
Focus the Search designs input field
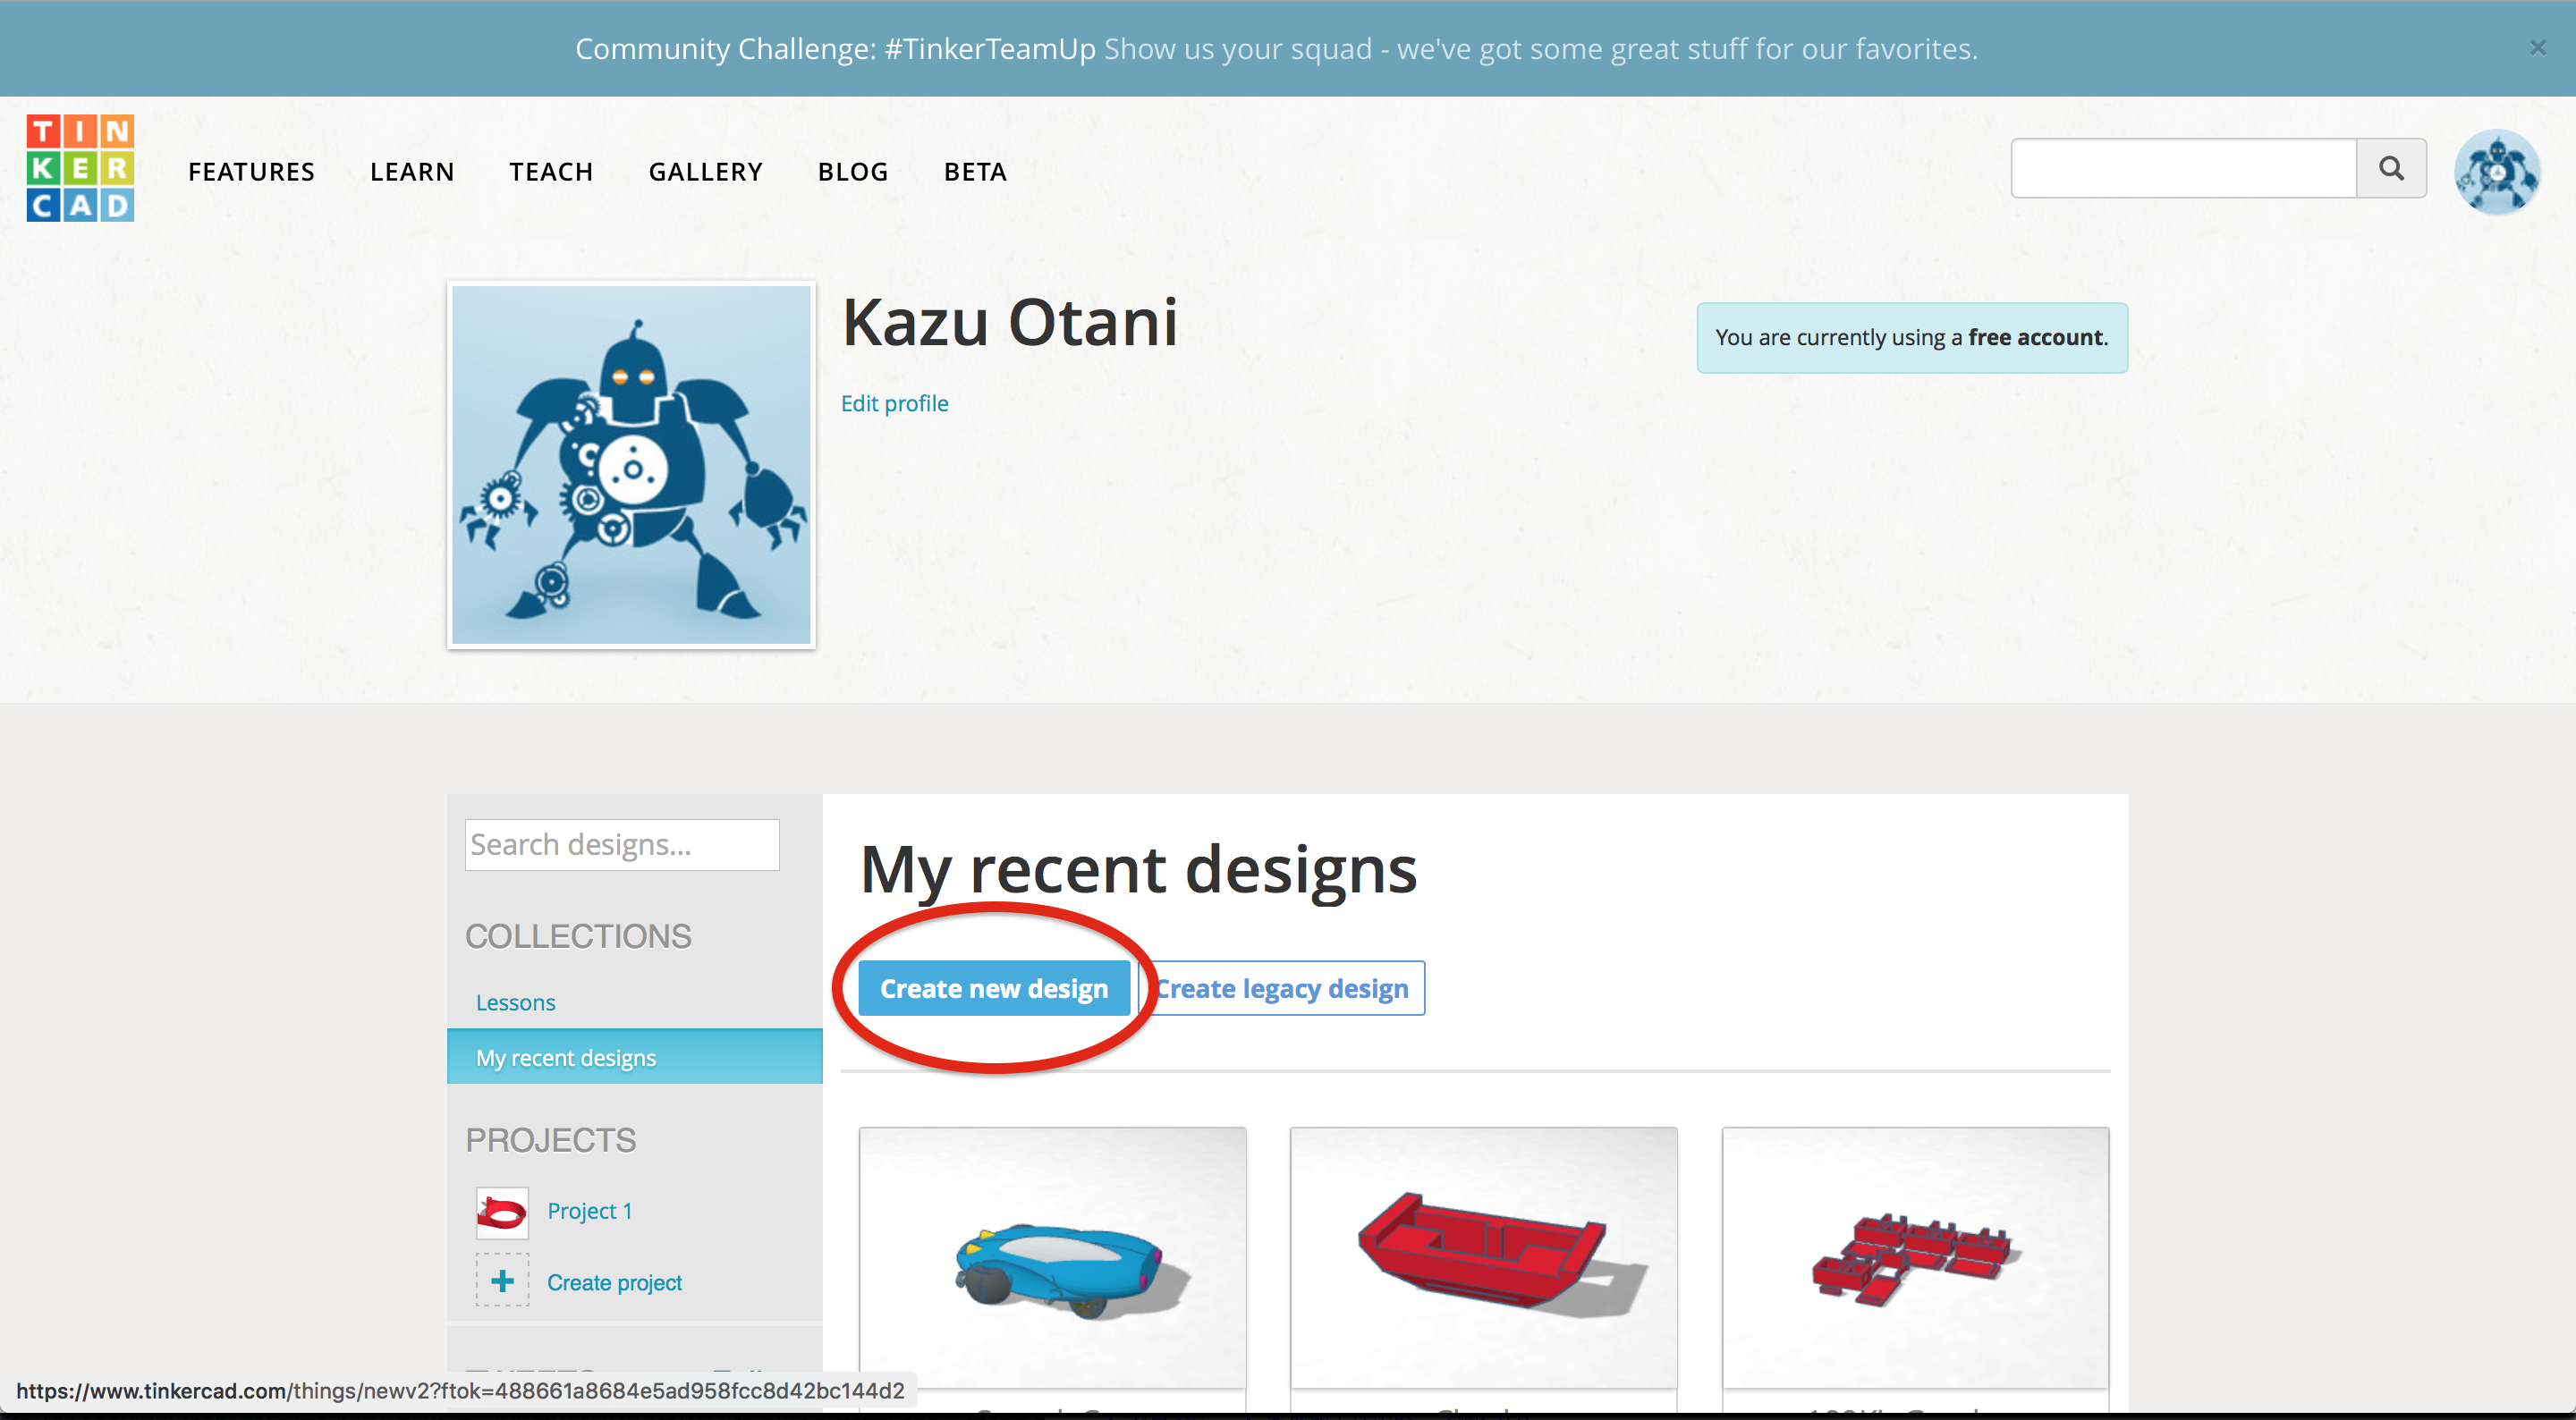tap(621, 845)
